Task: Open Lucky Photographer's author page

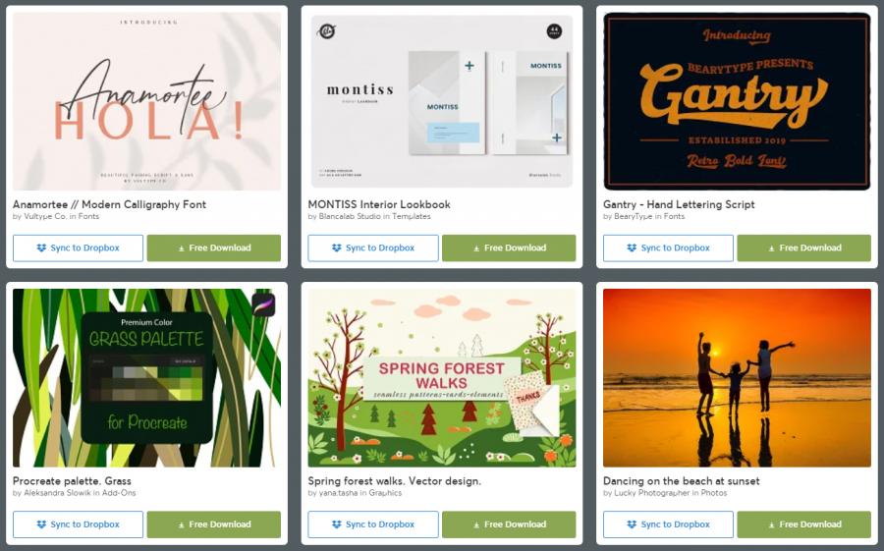Action: [652, 493]
